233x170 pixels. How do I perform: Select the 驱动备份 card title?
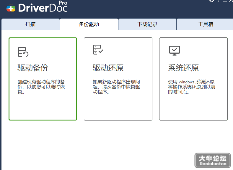[x=33, y=68]
